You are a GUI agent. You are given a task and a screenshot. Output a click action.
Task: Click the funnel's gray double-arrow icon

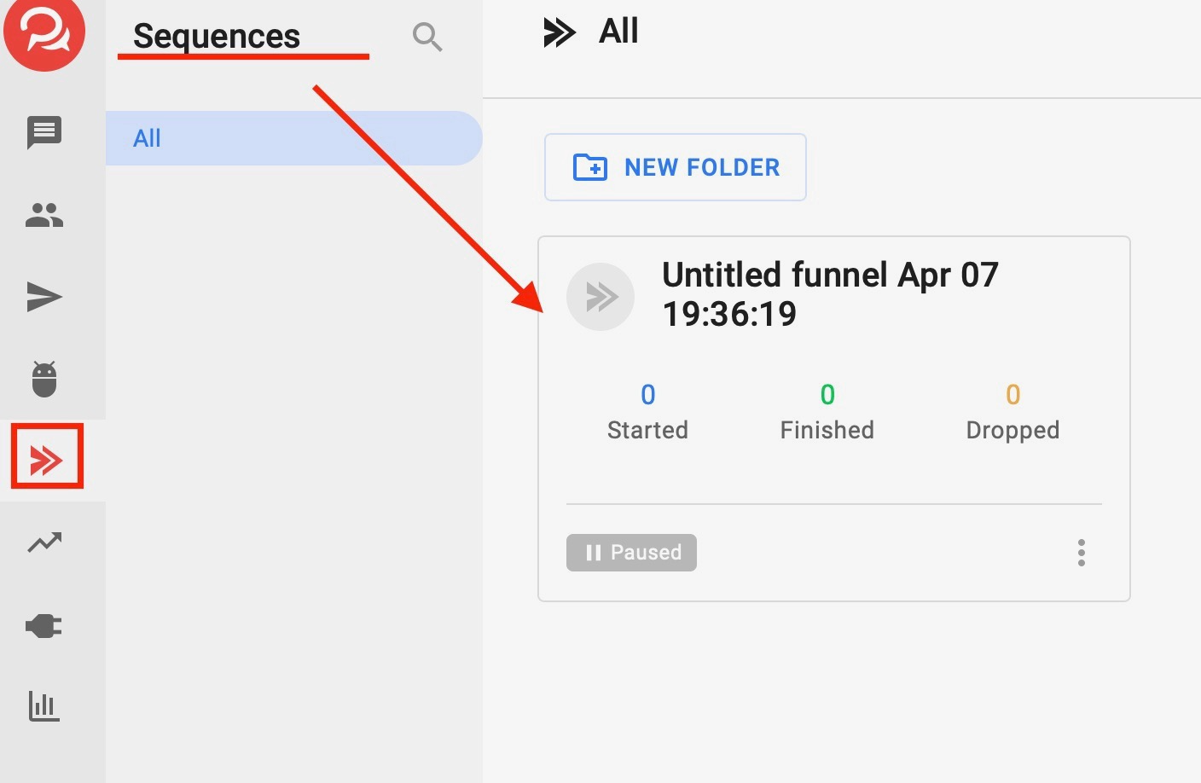[600, 297]
